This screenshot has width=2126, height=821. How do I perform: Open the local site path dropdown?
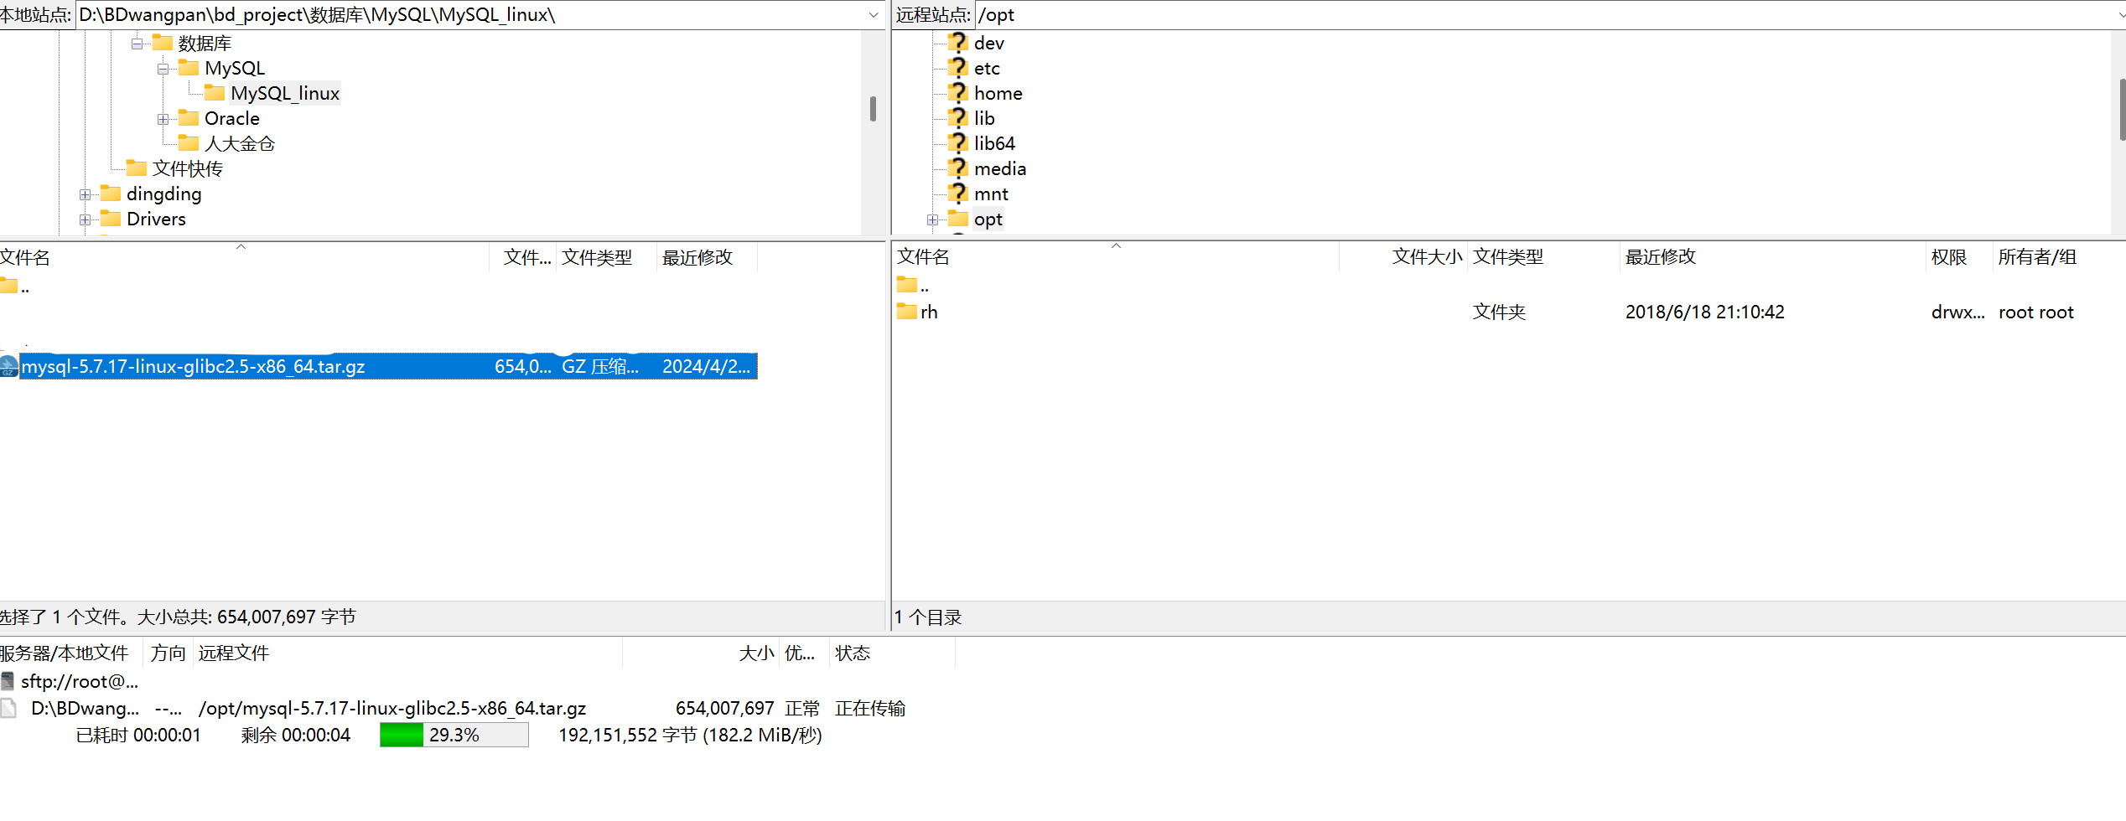tap(873, 15)
